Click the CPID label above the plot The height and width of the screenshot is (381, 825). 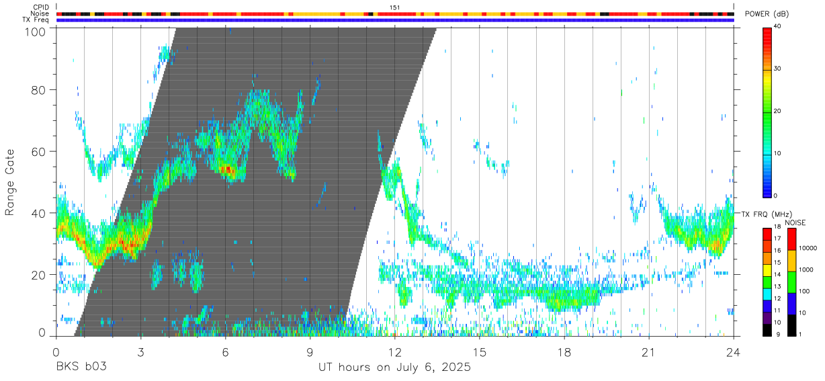[x=42, y=7]
